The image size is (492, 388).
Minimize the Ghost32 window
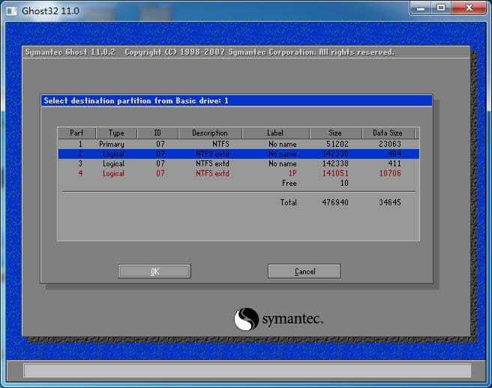point(422,7)
